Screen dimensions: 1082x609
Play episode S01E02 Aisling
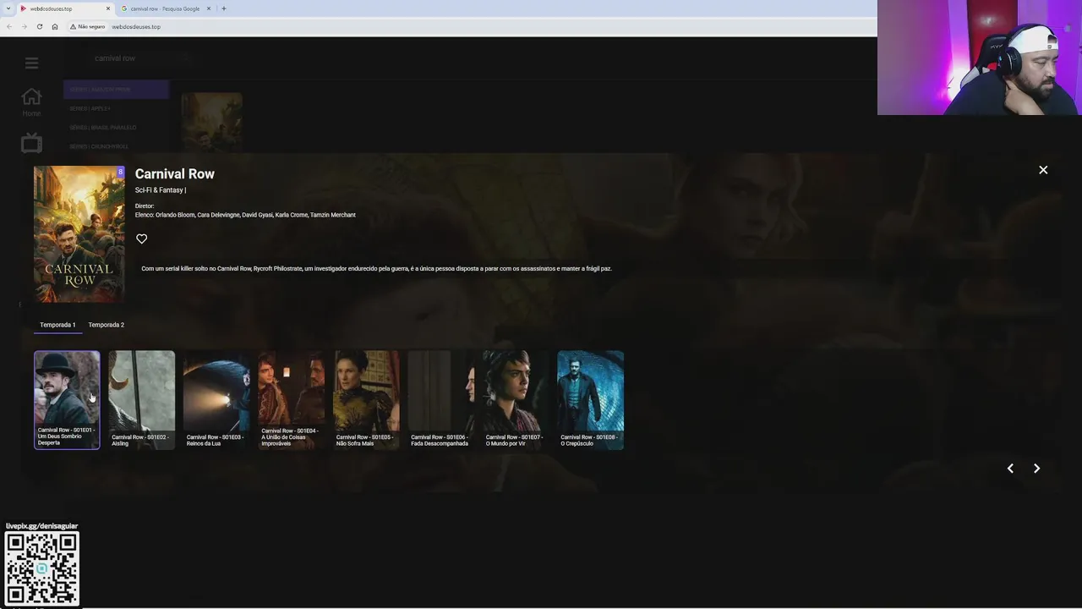click(141, 400)
